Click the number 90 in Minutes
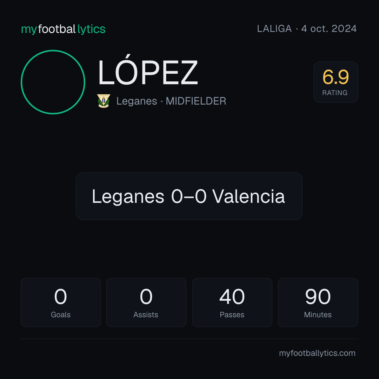379x379 pixels. [318, 297]
